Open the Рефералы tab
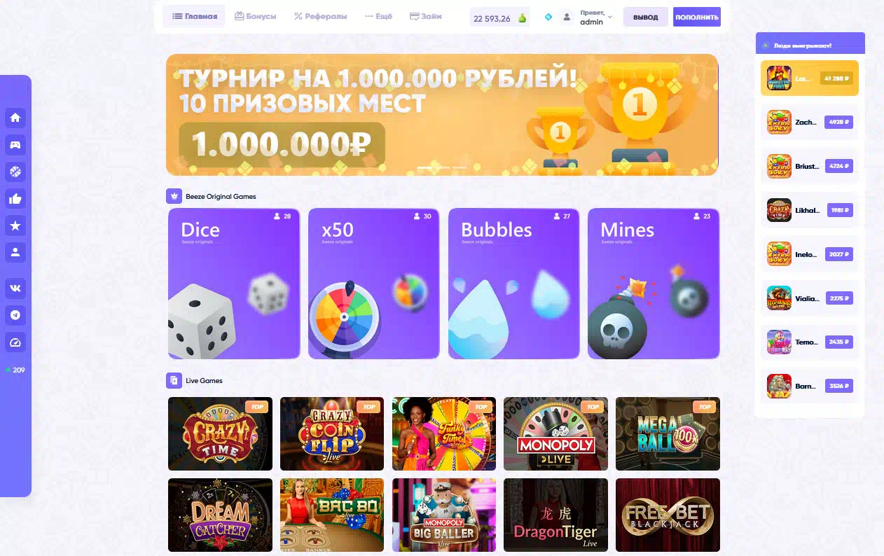This screenshot has width=884, height=556. (x=321, y=16)
